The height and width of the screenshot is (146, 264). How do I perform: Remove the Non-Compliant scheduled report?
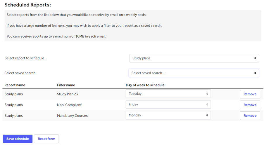tap(250, 105)
